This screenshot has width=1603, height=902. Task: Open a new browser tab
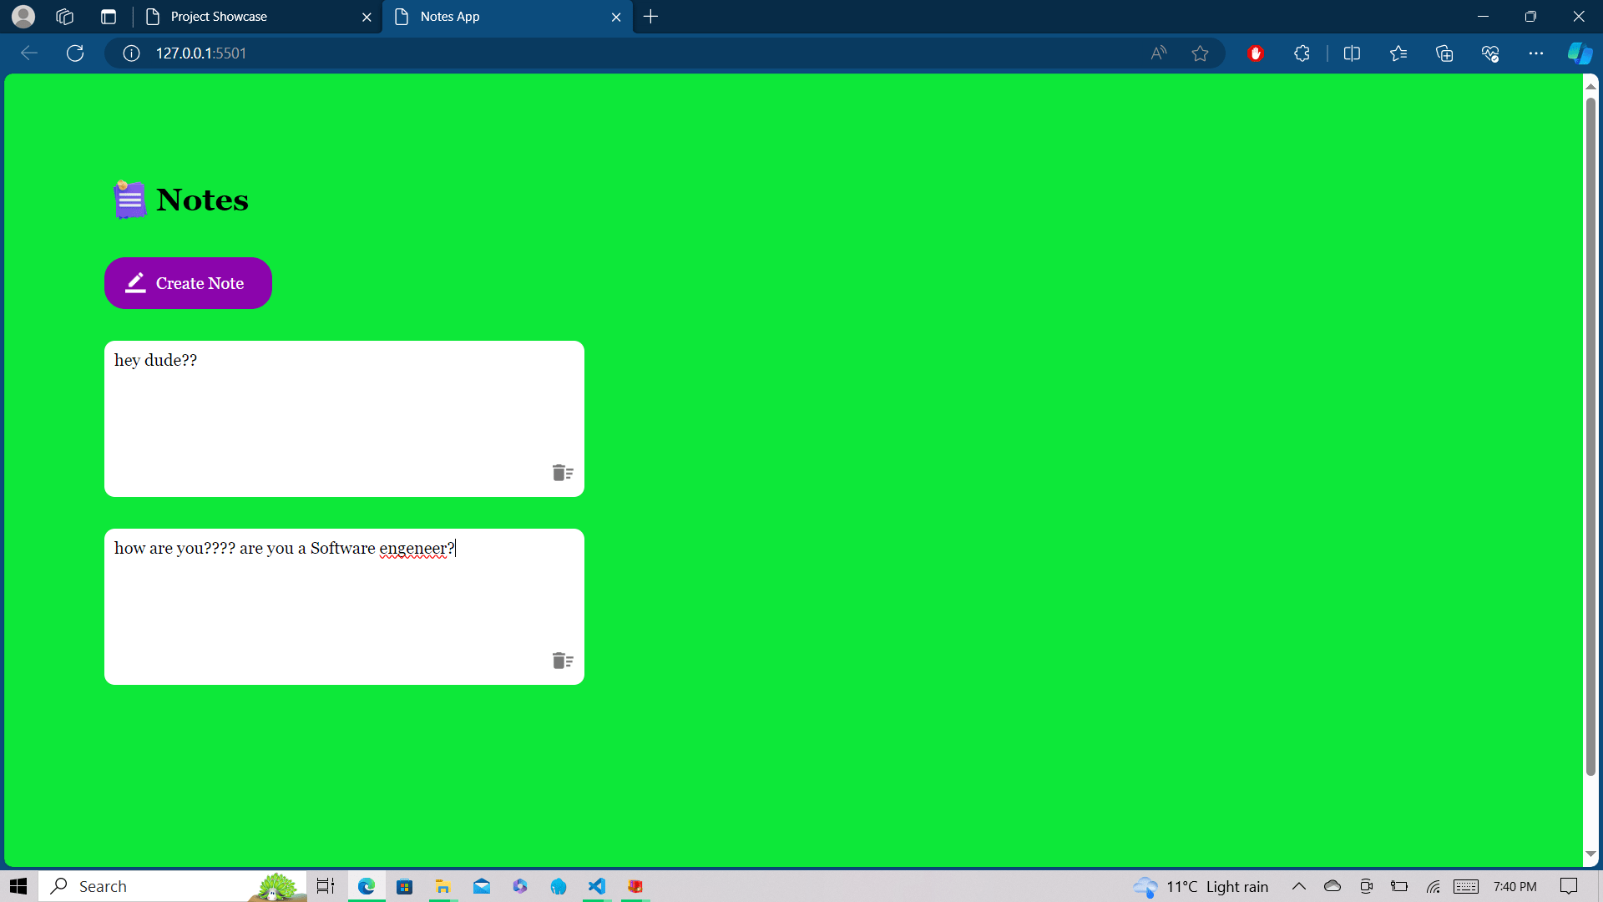coord(651,17)
